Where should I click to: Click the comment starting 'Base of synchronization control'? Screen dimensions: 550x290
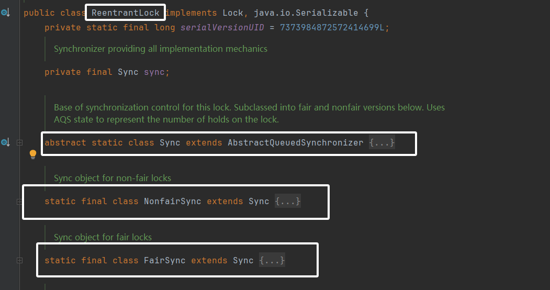tap(250, 113)
